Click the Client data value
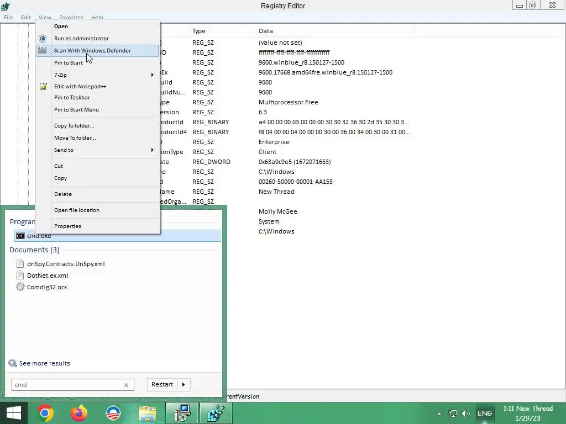This screenshot has height=424, width=566. [267, 152]
